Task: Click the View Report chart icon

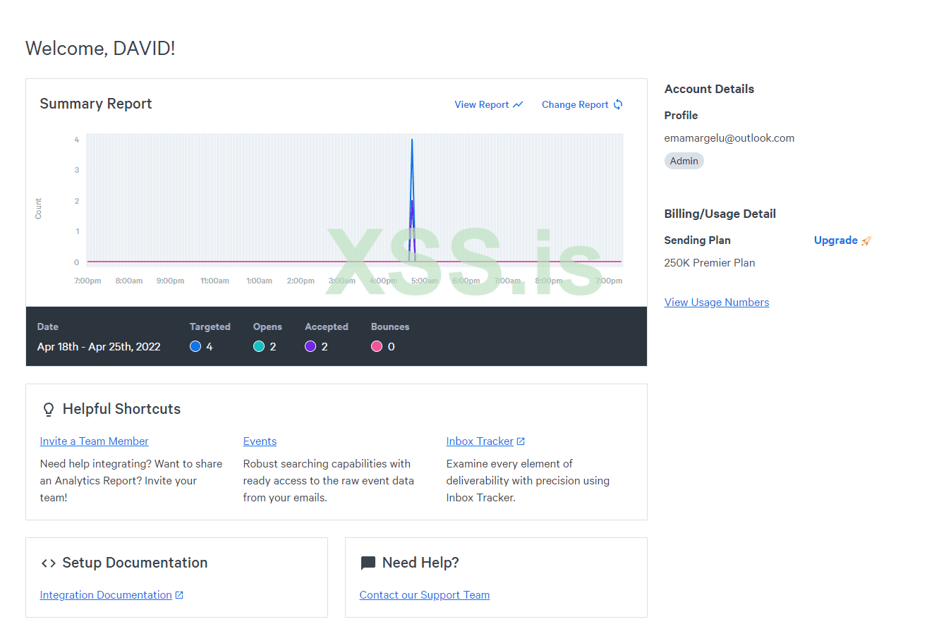Action: (x=519, y=104)
